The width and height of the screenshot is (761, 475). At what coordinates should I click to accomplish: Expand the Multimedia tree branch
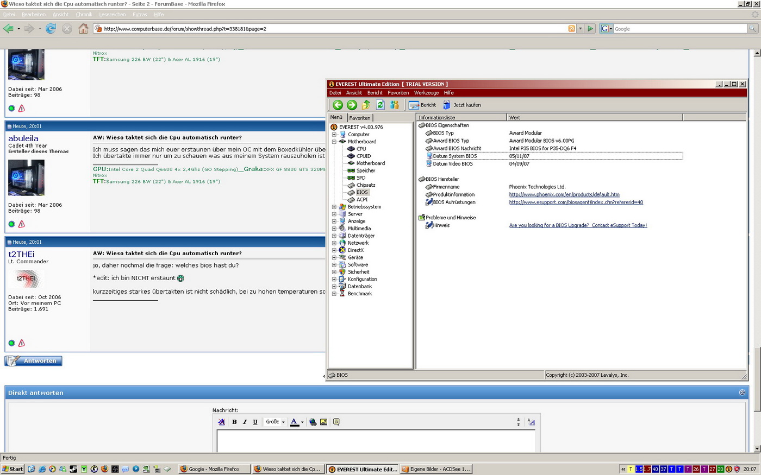334,229
